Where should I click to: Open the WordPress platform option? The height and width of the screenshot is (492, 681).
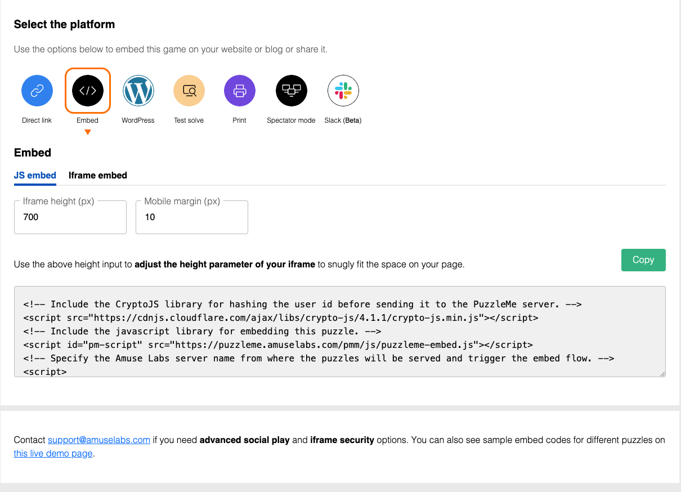(x=138, y=90)
